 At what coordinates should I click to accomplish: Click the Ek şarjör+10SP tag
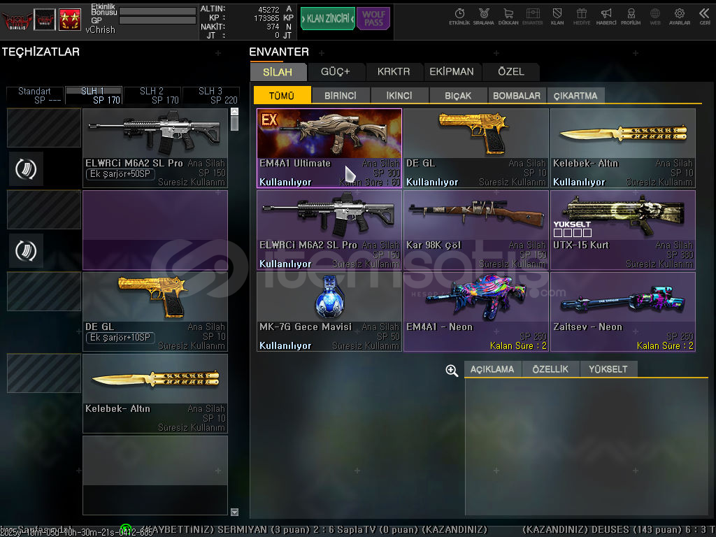120,338
